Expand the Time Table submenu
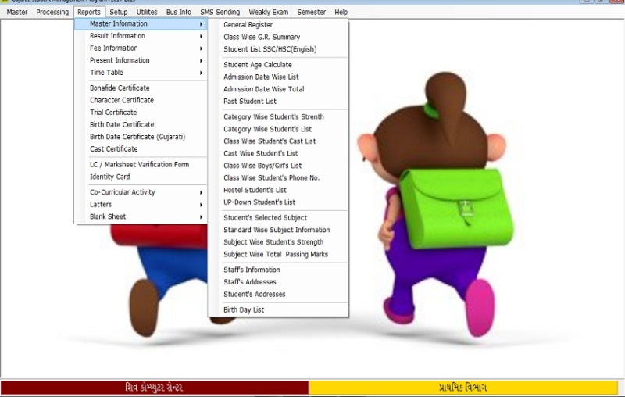 [106, 73]
